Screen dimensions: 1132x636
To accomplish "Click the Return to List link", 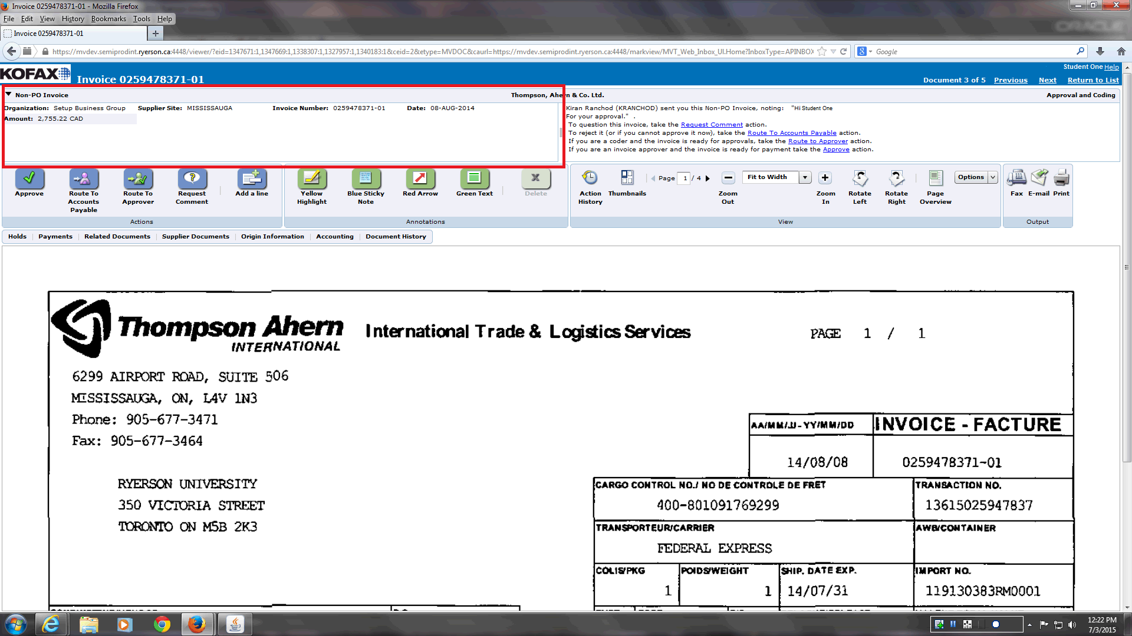I will (1092, 80).
